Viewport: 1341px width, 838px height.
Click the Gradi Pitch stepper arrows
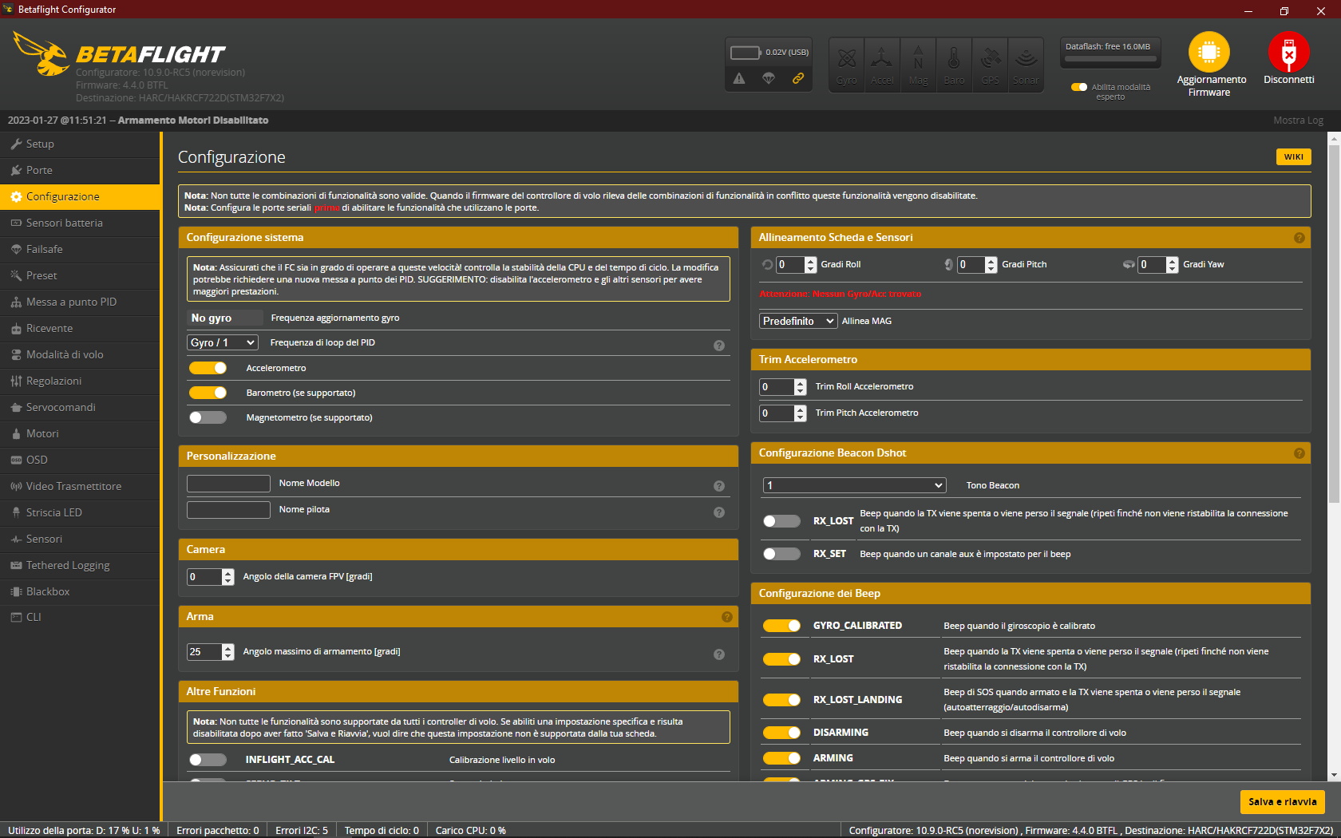pyautogui.click(x=991, y=265)
